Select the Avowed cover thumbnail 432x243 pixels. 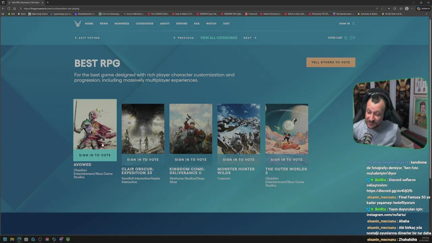95,124
